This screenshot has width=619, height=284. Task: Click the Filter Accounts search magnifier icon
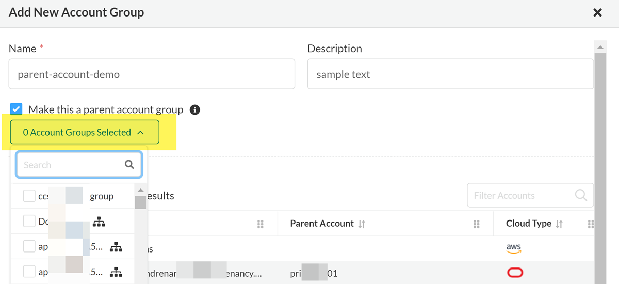(x=581, y=195)
